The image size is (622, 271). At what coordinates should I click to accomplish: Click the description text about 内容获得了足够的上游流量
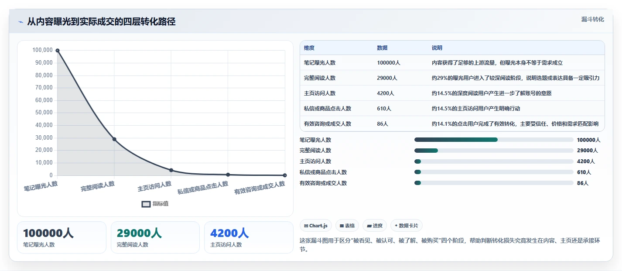tap(497, 63)
